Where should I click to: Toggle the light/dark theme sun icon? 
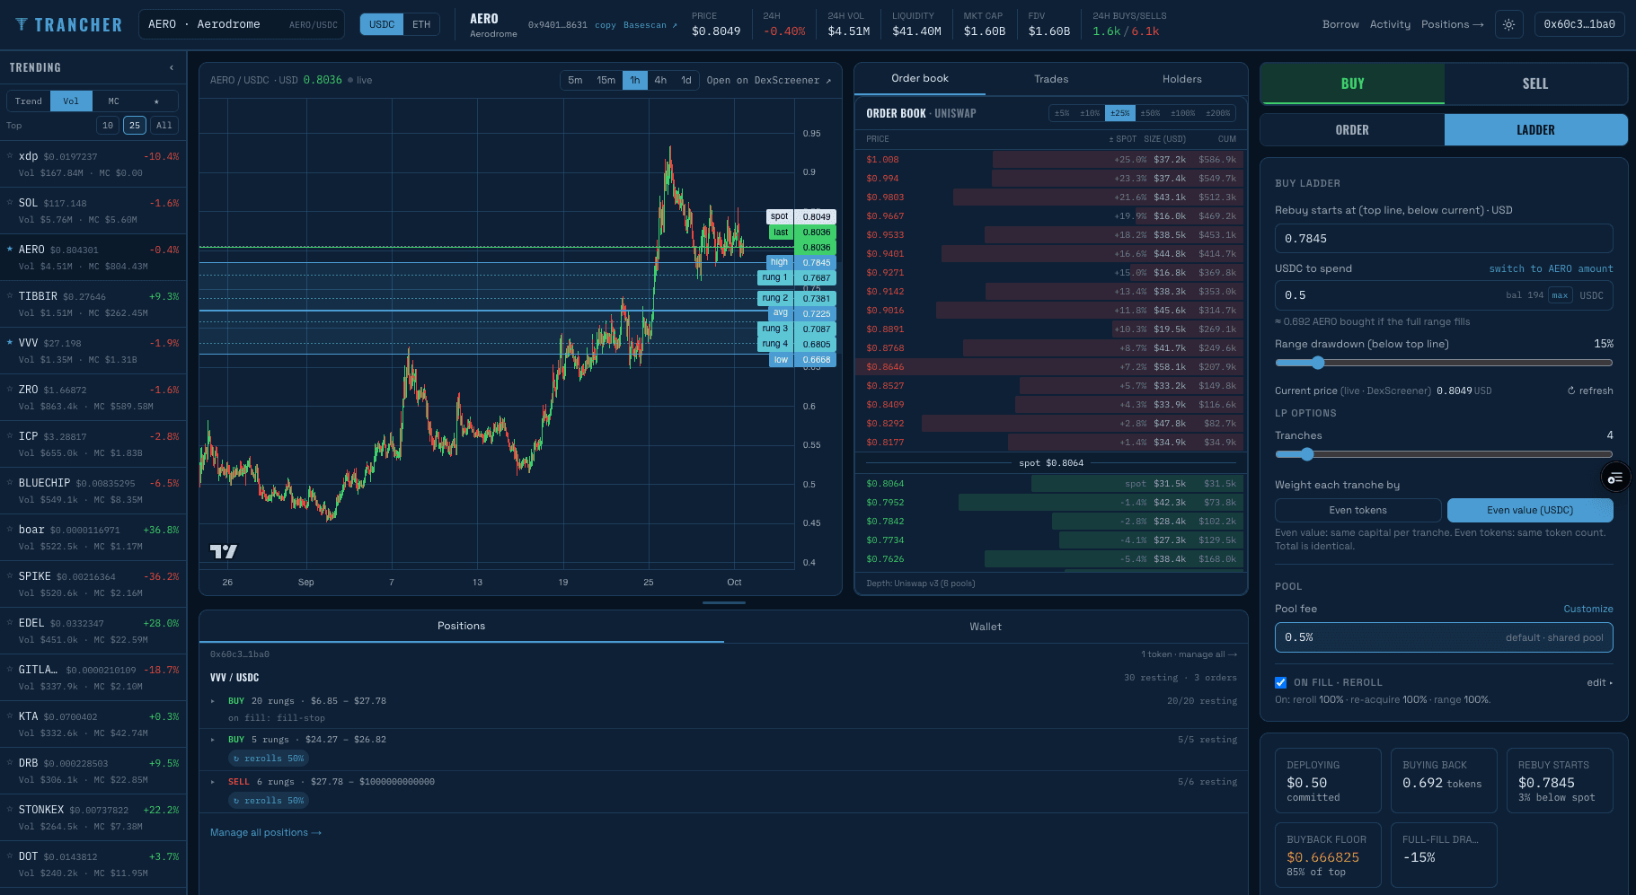pos(1508,24)
